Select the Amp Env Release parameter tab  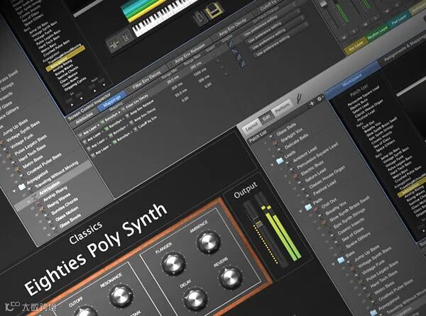point(190,55)
